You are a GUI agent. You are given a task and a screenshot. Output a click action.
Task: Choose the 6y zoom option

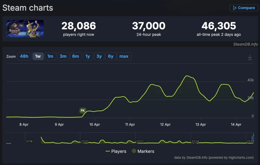111,56
